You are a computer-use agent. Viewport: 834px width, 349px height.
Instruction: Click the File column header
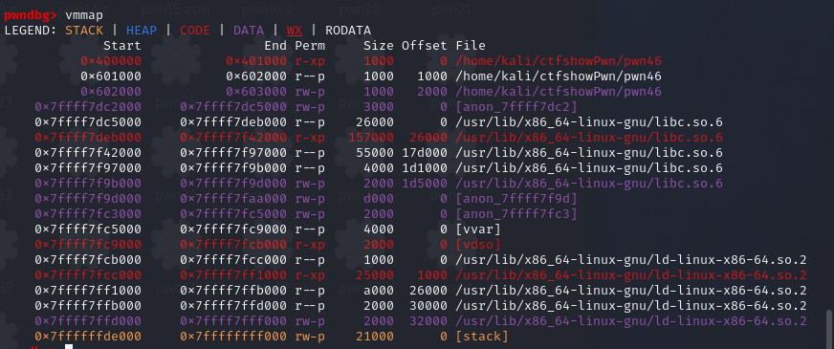click(471, 46)
